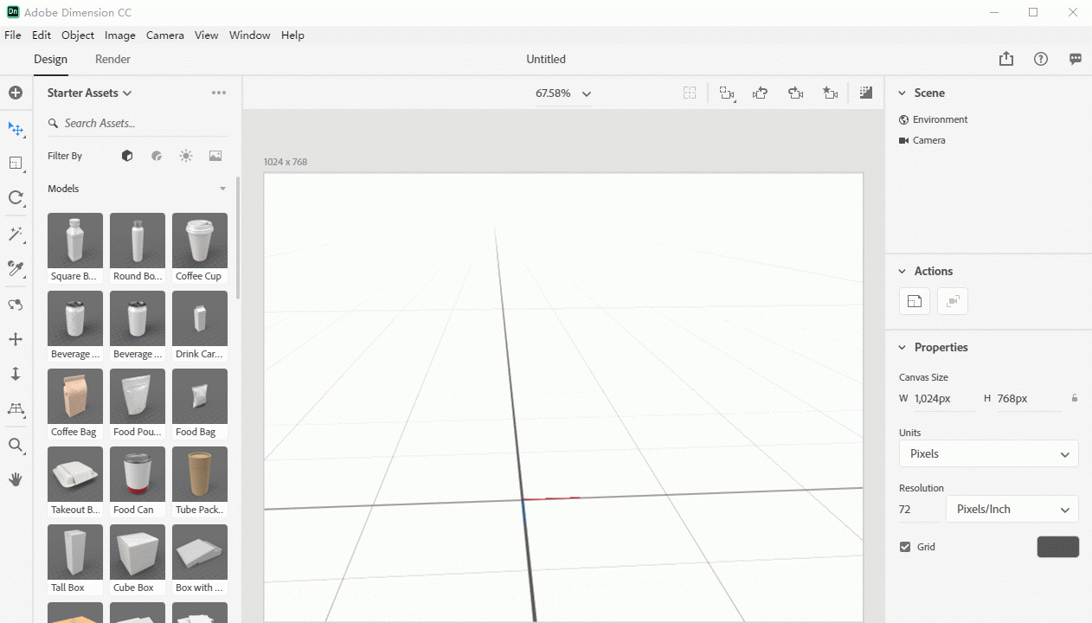The height and width of the screenshot is (623, 1092).
Task: Click the Grid color swatch
Action: tap(1057, 547)
